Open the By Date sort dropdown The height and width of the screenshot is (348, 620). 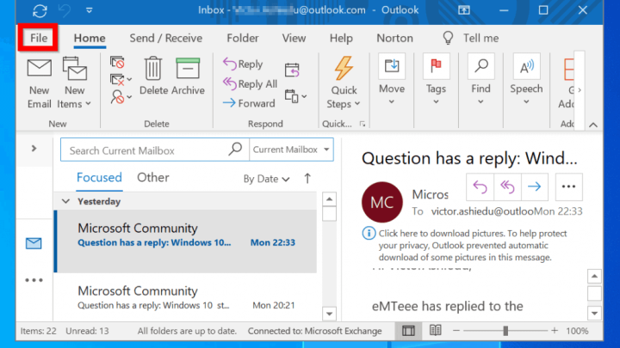coord(266,179)
